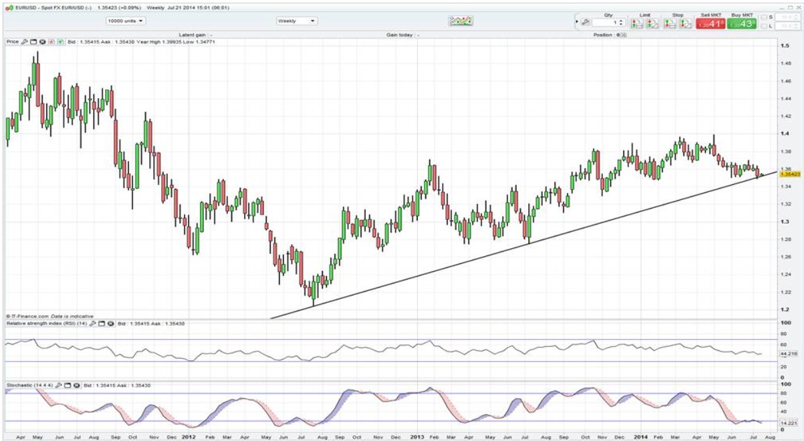The height and width of the screenshot is (441, 804).
Task: Click the red sell icon on Price panel
Action: (x=51, y=41)
